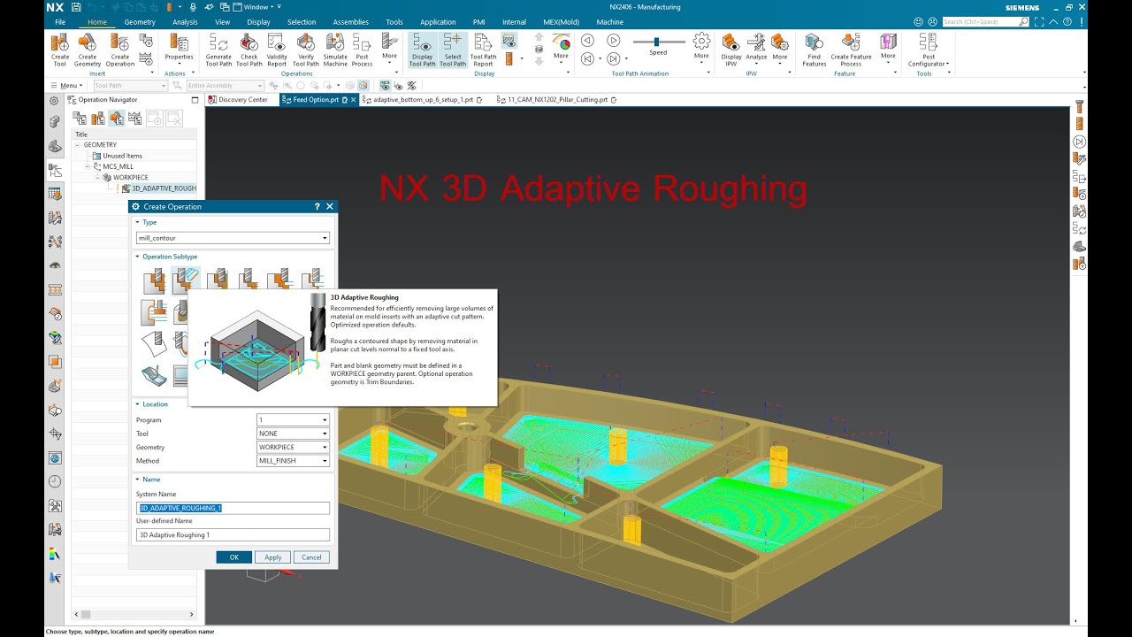
Task: Open Type dropdown mill_contour
Action: point(233,238)
